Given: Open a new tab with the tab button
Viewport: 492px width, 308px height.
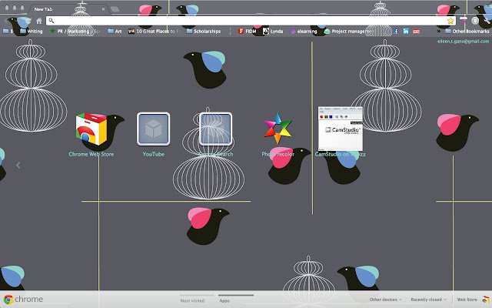Looking at the screenshot, I should tap(115, 9).
